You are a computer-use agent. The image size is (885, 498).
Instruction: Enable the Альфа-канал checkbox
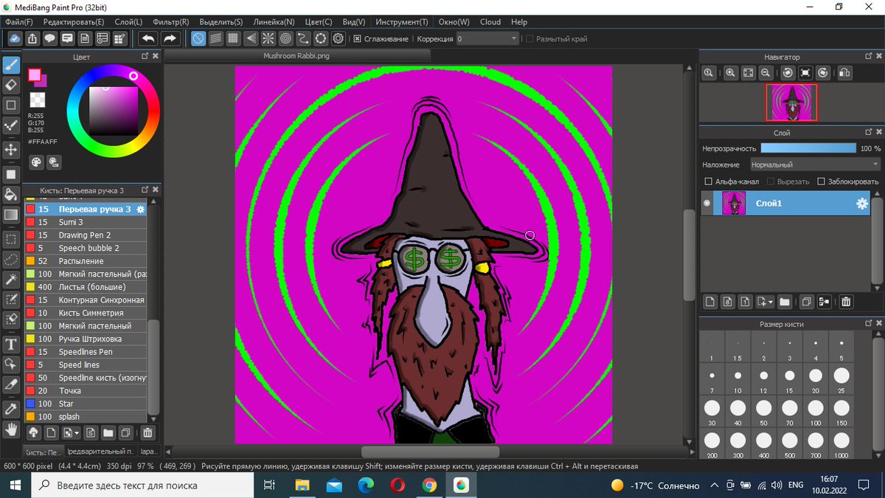709,181
